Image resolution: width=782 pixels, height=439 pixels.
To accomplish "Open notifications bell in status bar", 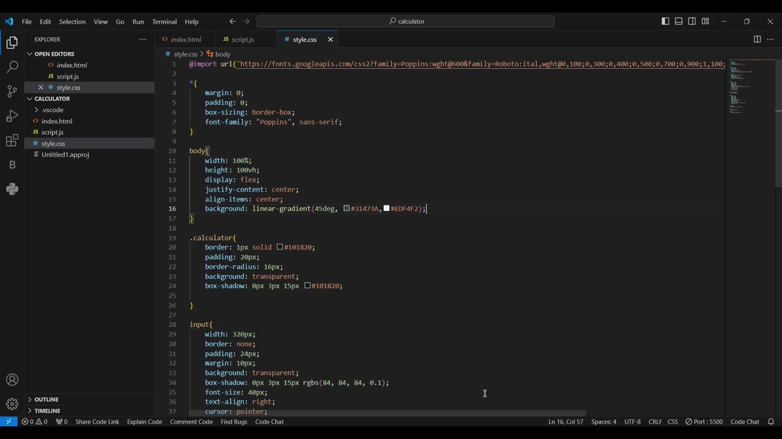I will tap(771, 421).
